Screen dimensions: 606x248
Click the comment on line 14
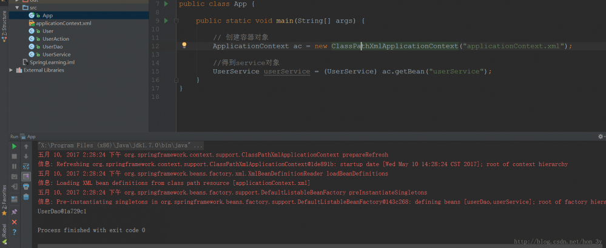coord(246,62)
